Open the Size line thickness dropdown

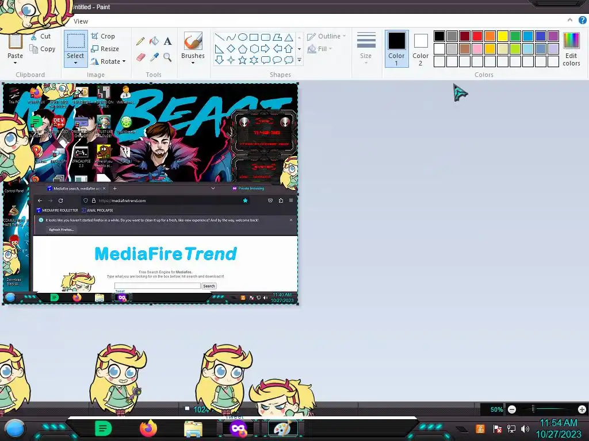366,48
